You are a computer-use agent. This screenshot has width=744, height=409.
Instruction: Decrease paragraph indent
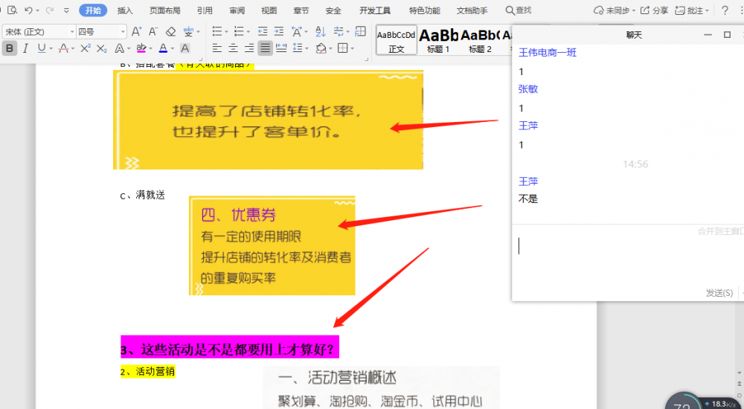pyautogui.click(x=263, y=32)
